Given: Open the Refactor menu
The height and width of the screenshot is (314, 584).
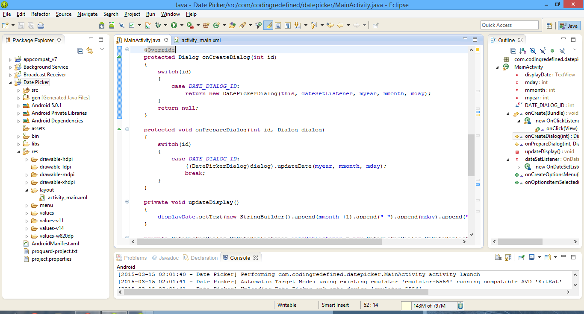Looking at the screenshot, I should [40, 14].
